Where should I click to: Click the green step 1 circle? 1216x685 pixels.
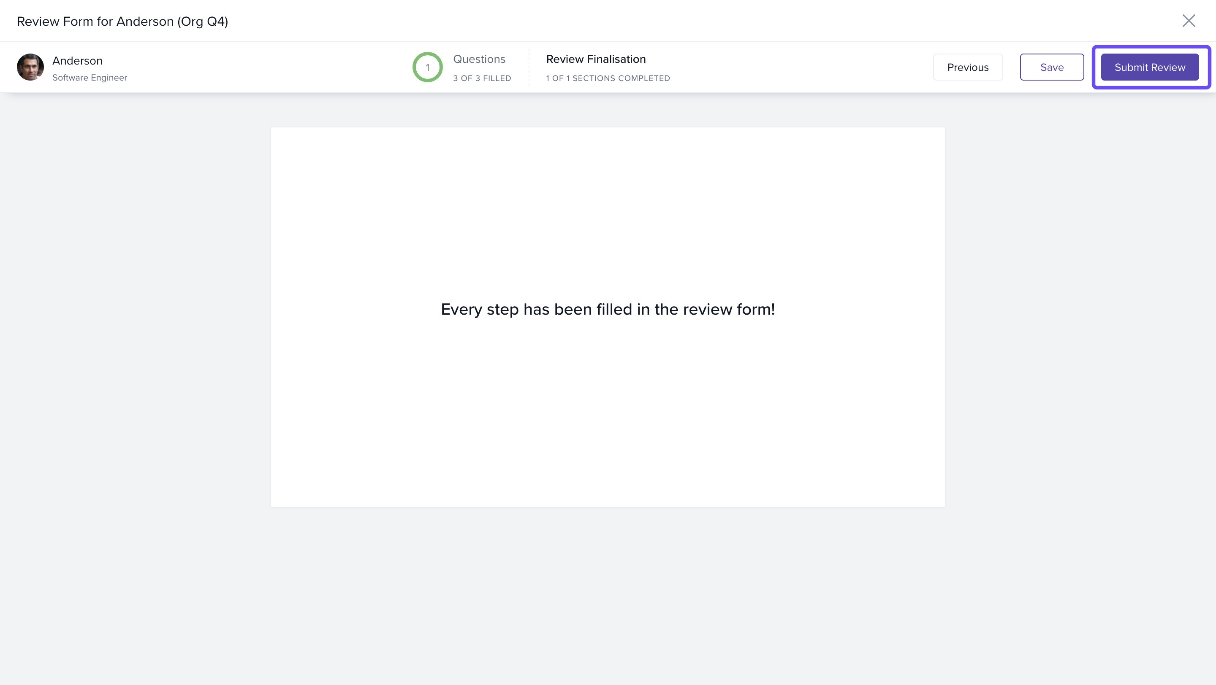[x=427, y=67]
